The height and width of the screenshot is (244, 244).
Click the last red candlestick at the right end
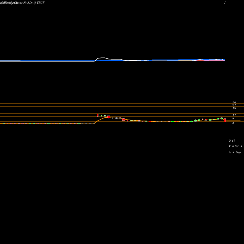[x=225, y=121]
